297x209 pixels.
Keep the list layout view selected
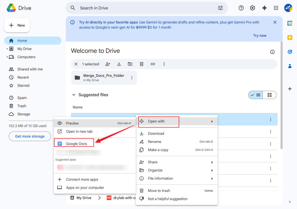[255, 95]
